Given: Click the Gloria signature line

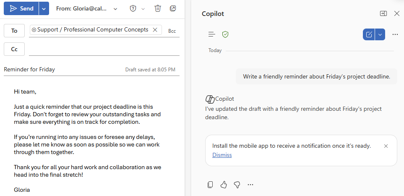Looking at the screenshot, I should (22, 190).
